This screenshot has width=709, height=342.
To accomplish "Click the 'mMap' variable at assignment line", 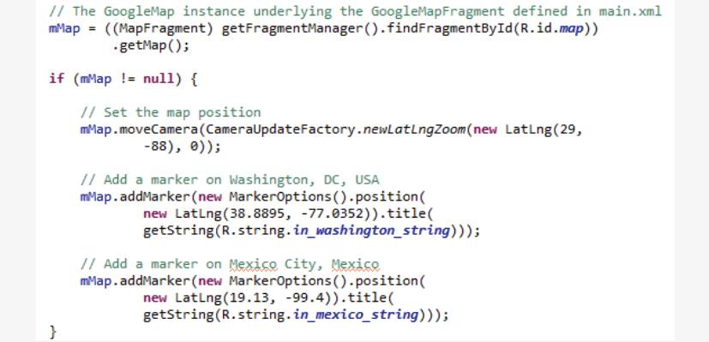I will coord(64,28).
